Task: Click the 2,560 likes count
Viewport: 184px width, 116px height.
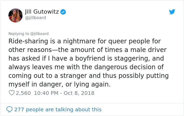Action: coord(23,93)
